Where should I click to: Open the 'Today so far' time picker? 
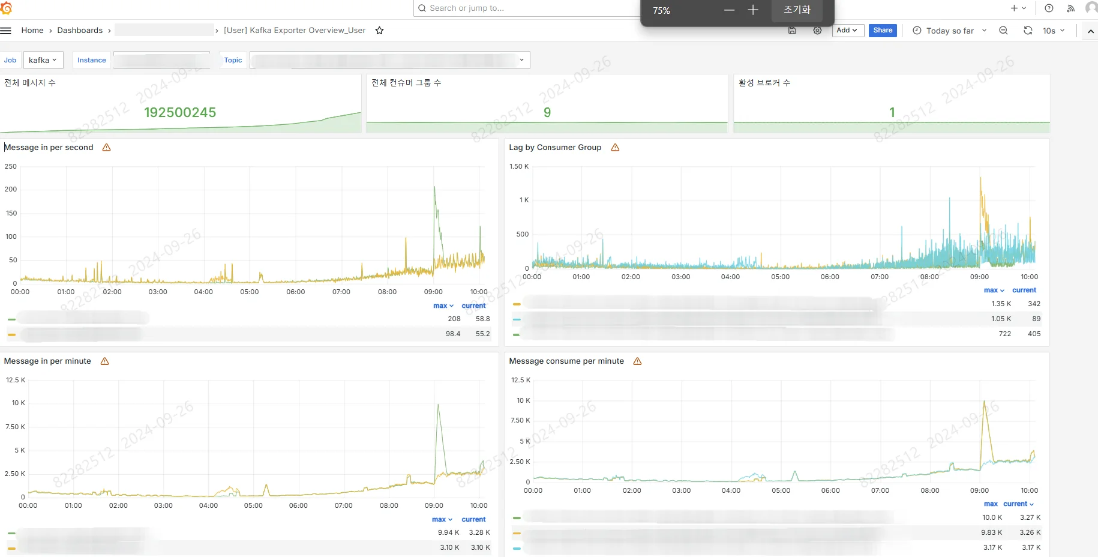(x=949, y=31)
